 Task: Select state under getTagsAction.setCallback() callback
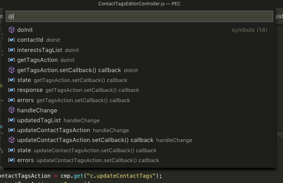139,80
